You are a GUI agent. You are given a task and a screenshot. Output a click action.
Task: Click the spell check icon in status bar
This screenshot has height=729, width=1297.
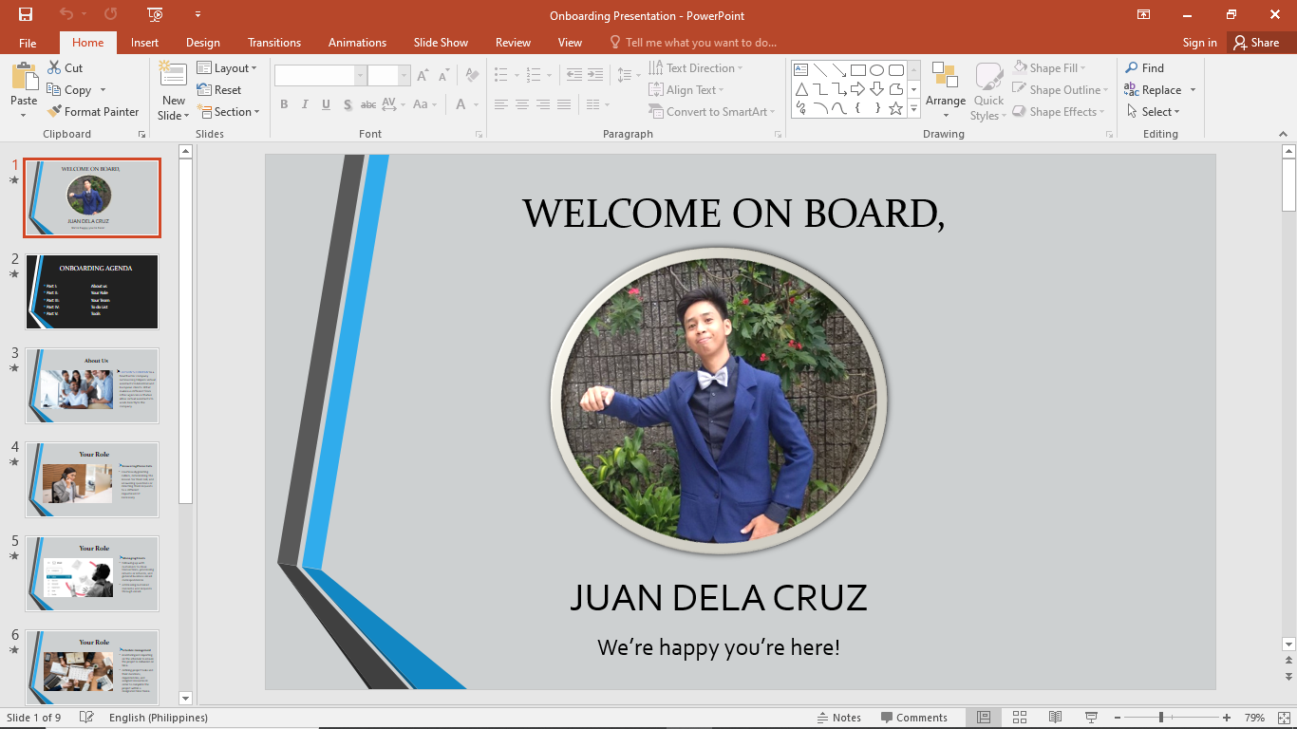pos(86,718)
